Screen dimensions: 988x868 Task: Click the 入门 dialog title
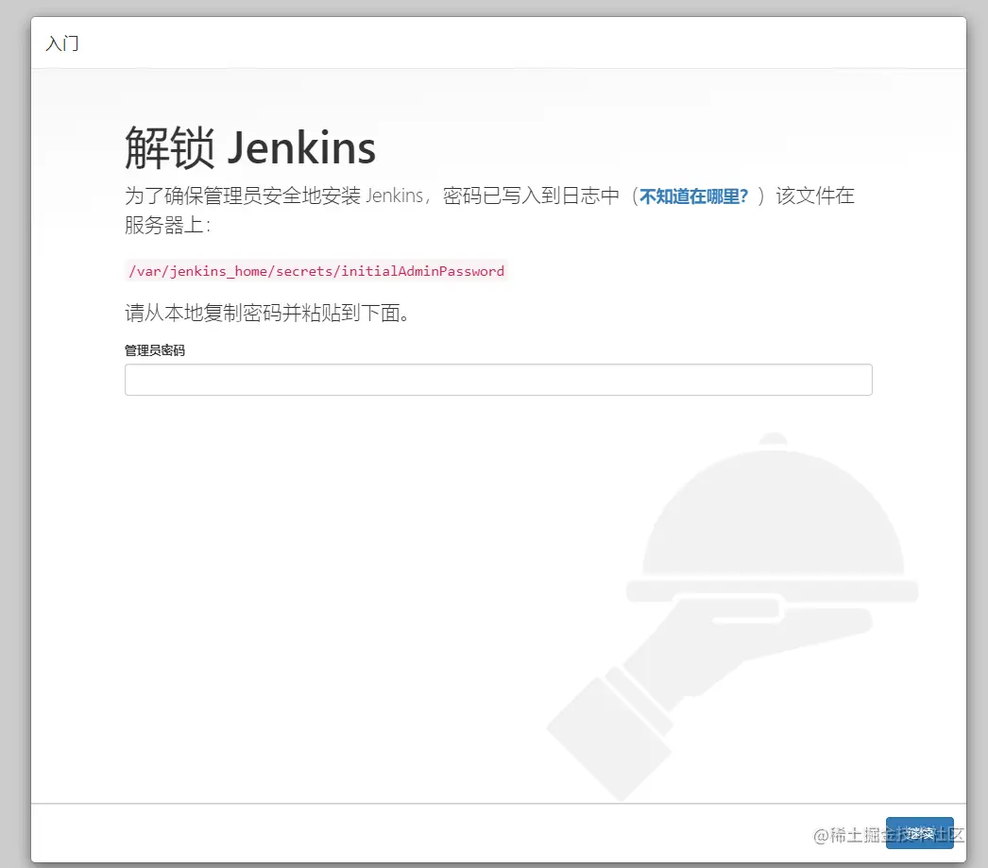(62, 43)
